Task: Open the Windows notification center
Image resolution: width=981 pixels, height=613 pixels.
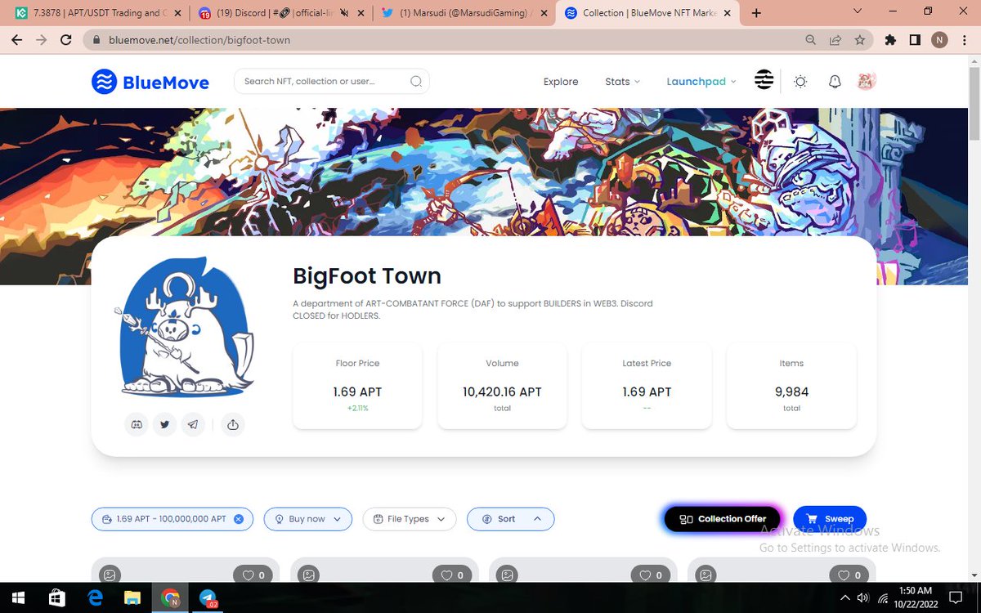Action: [956, 598]
